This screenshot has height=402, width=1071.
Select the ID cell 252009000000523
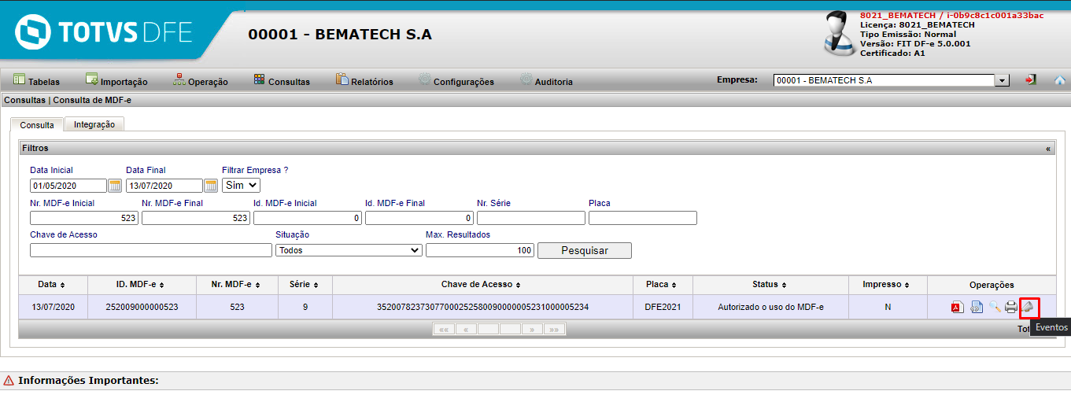tap(141, 307)
